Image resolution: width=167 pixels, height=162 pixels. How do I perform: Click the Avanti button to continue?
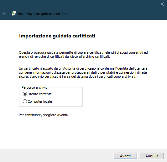pyautogui.click(x=125, y=156)
